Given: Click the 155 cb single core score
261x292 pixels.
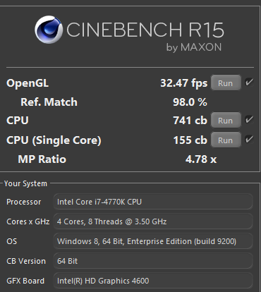Looking at the screenshot, I should pyautogui.click(x=190, y=140).
